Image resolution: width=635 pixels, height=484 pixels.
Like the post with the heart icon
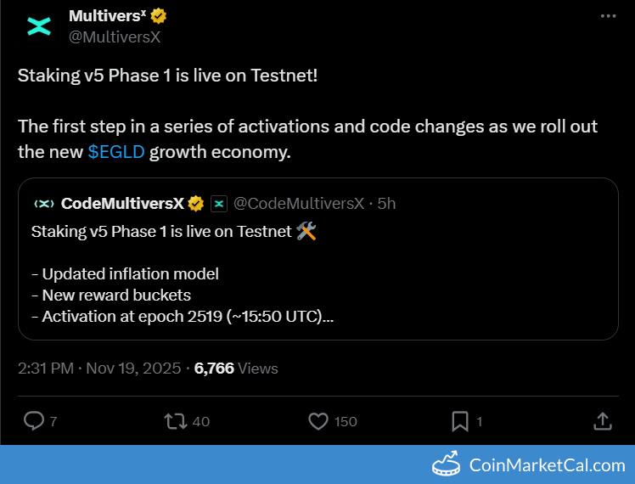317,420
